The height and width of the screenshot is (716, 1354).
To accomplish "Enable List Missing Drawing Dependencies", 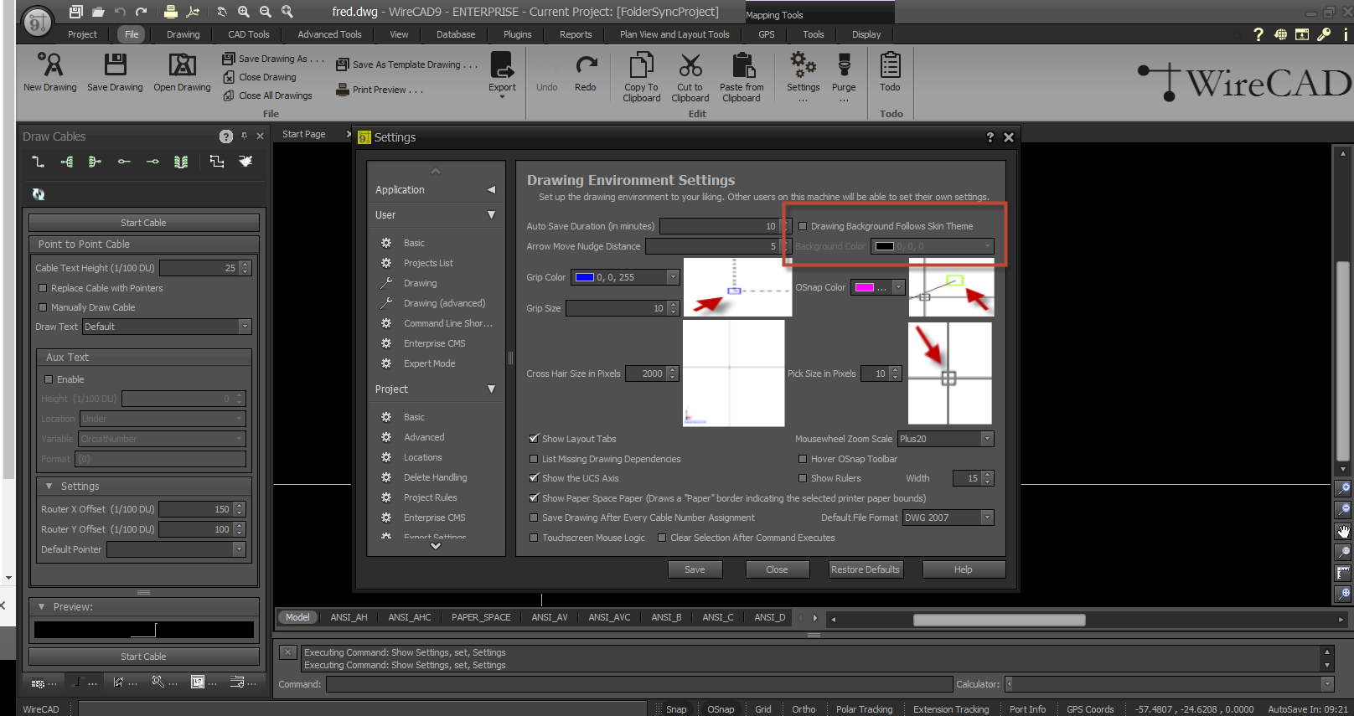I will tap(534, 459).
